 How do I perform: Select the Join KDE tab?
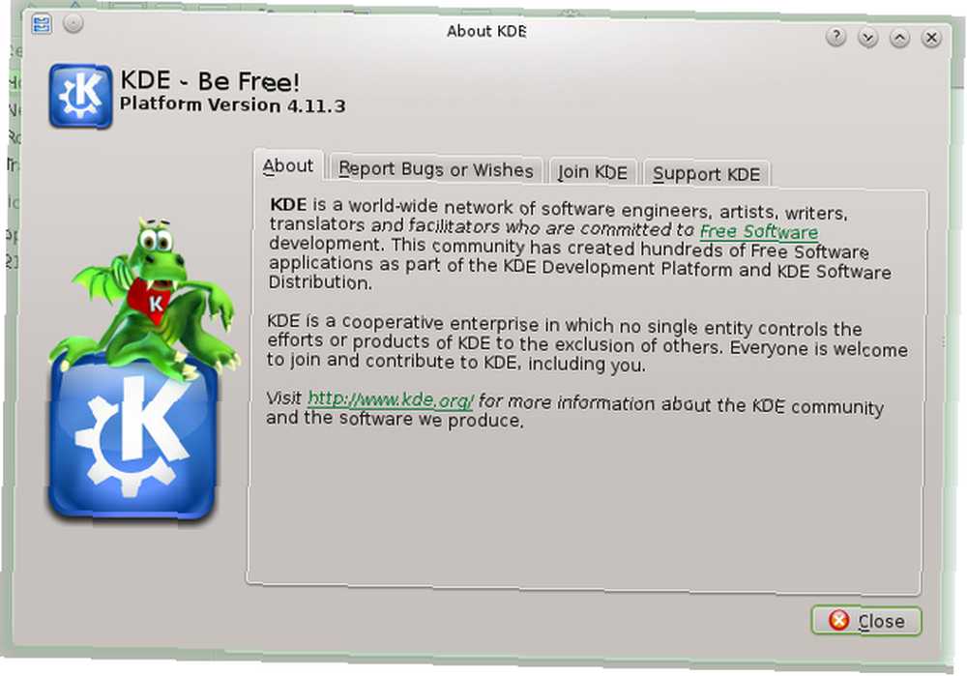tap(593, 172)
